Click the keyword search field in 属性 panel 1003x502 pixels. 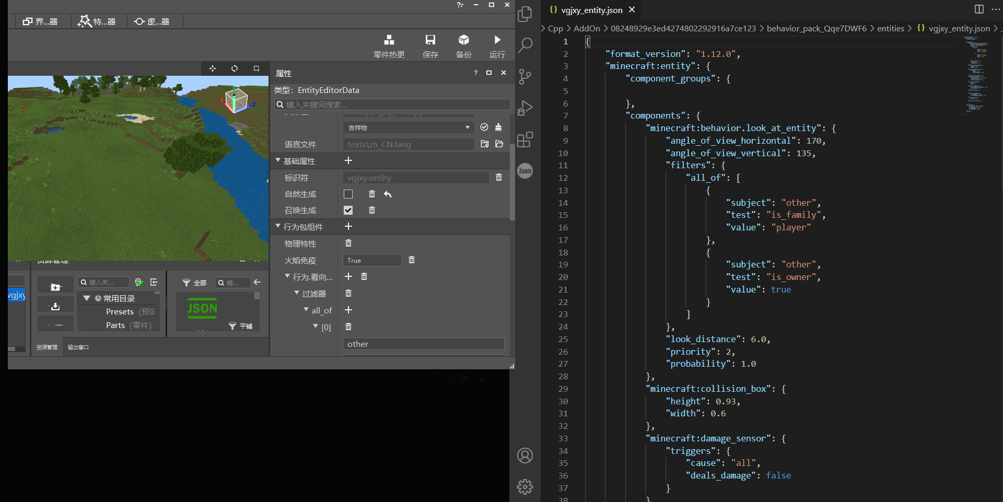tap(392, 104)
